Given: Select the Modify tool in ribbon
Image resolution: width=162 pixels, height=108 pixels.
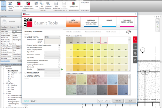Looking at the screenshot, I should tap(4, 5).
